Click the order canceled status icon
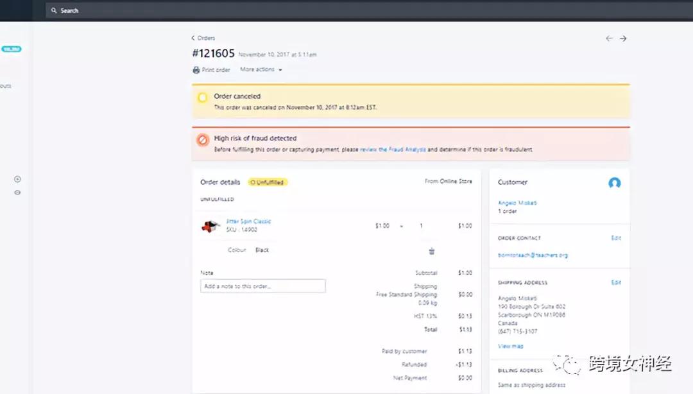Image resolution: width=693 pixels, height=394 pixels. click(203, 98)
